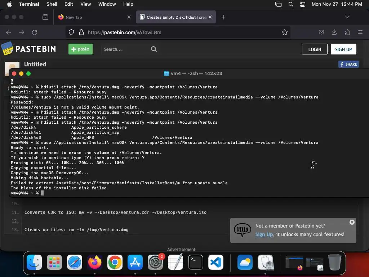369x277 pixels.
Task: Click the SIGN UP button
Action: (343, 49)
